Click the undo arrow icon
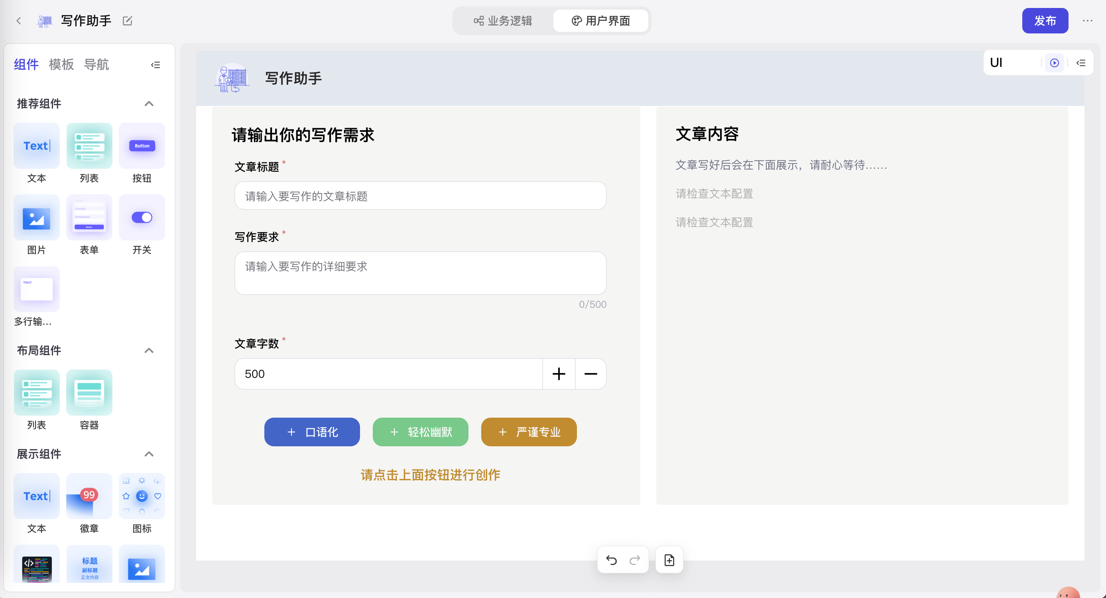Image resolution: width=1106 pixels, height=598 pixels. pos(611,560)
